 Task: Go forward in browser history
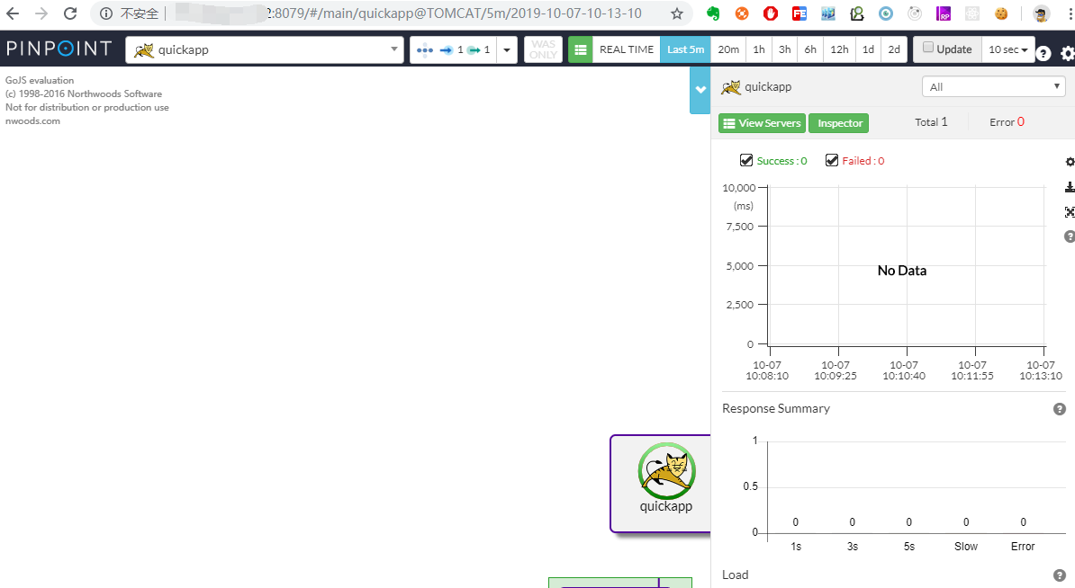point(41,13)
